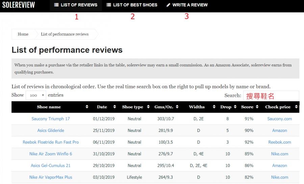Go to the Home breadcrumb
The width and height of the screenshot is (304, 184).
tap(23, 34)
